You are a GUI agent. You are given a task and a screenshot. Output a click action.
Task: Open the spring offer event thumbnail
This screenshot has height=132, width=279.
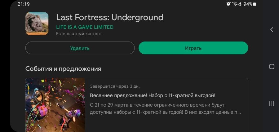[x=55, y=105]
